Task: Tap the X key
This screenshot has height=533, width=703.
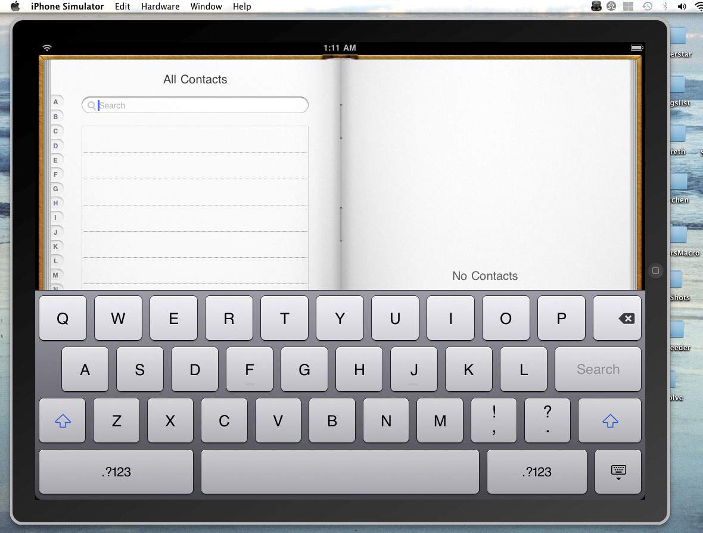Action: click(170, 421)
